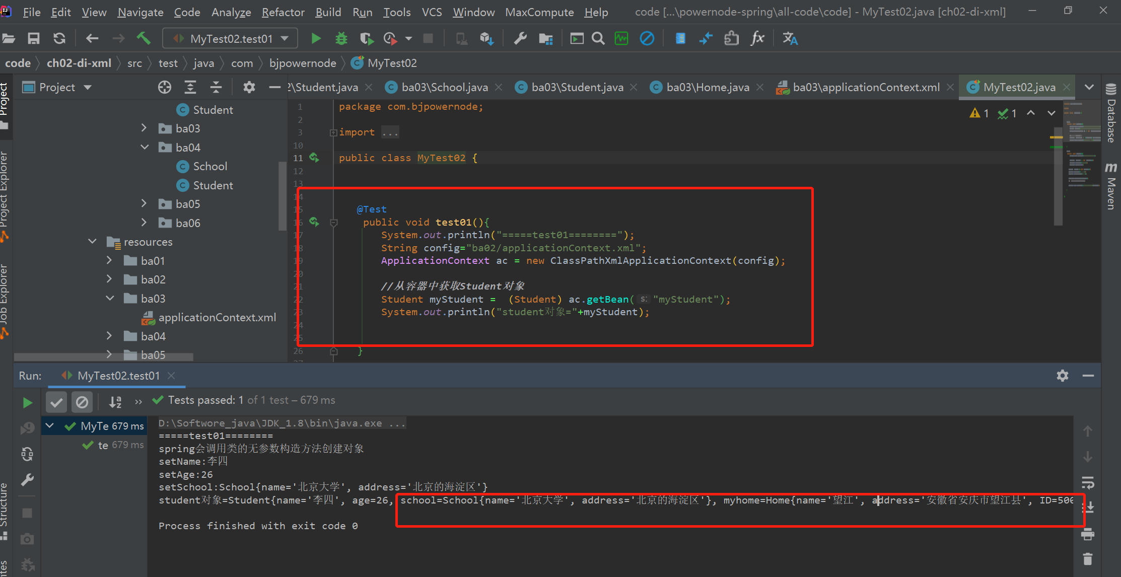The image size is (1121, 577).
Task: Click the Translate icon in toolbar
Action: pos(790,38)
